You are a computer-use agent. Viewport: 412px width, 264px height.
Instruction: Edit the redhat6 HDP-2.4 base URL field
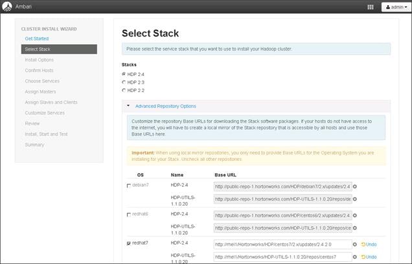pos(282,215)
